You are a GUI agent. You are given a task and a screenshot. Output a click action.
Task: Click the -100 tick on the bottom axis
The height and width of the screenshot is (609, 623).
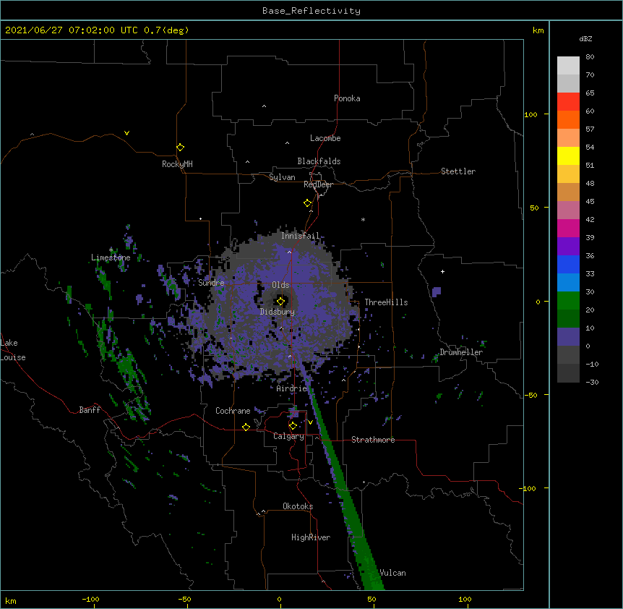(90, 600)
